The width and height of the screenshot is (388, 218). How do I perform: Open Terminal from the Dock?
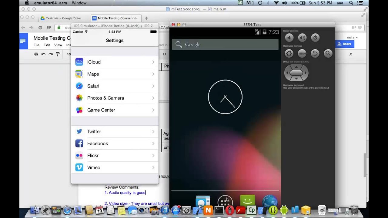point(219,210)
